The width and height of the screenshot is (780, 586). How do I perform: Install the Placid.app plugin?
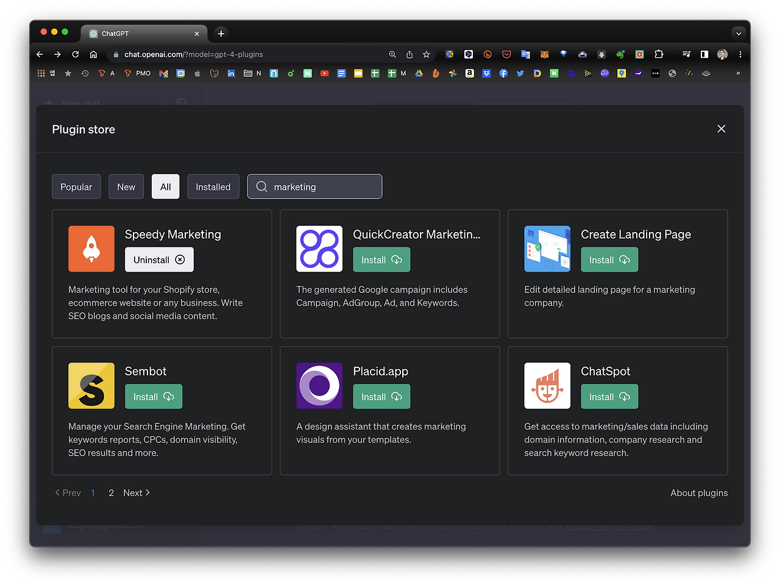(x=381, y=397)
